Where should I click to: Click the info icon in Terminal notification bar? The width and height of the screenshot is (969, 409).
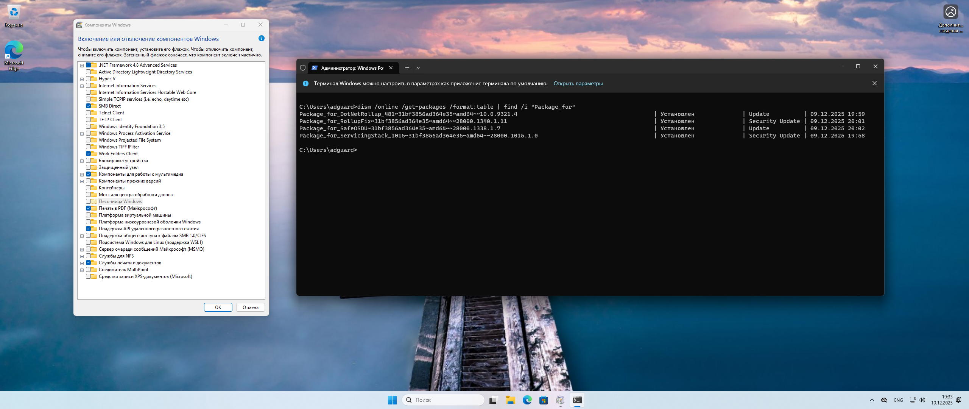305,84
